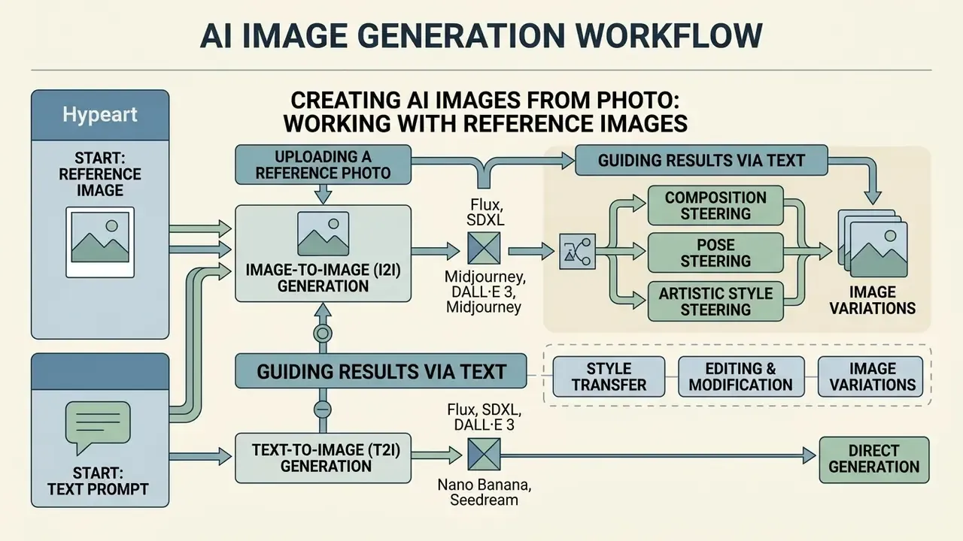Click the "Midjourney, DALL·E 3, Midjourney" text
Viewport: 963px width, 541px height.
point(483,292)
